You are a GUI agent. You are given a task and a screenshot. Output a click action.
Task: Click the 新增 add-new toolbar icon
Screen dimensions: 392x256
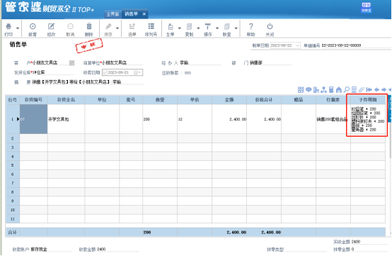tap(33, 26)
